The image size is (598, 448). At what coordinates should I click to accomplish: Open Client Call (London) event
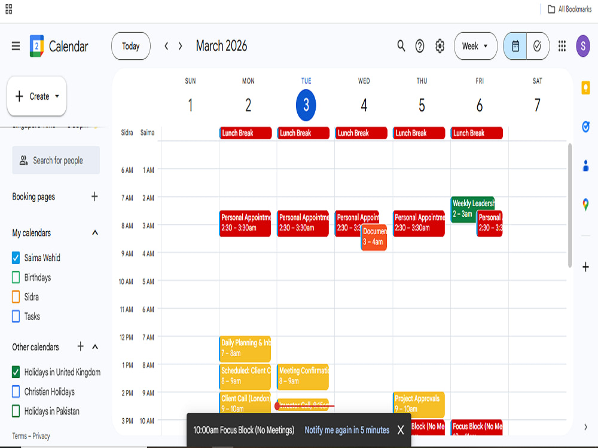click(245, 403)
